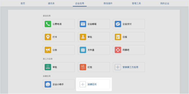Open the 管理工具 tab
Image resolution: width=189 pixels, height=94 pixels.
pos(136,3)
